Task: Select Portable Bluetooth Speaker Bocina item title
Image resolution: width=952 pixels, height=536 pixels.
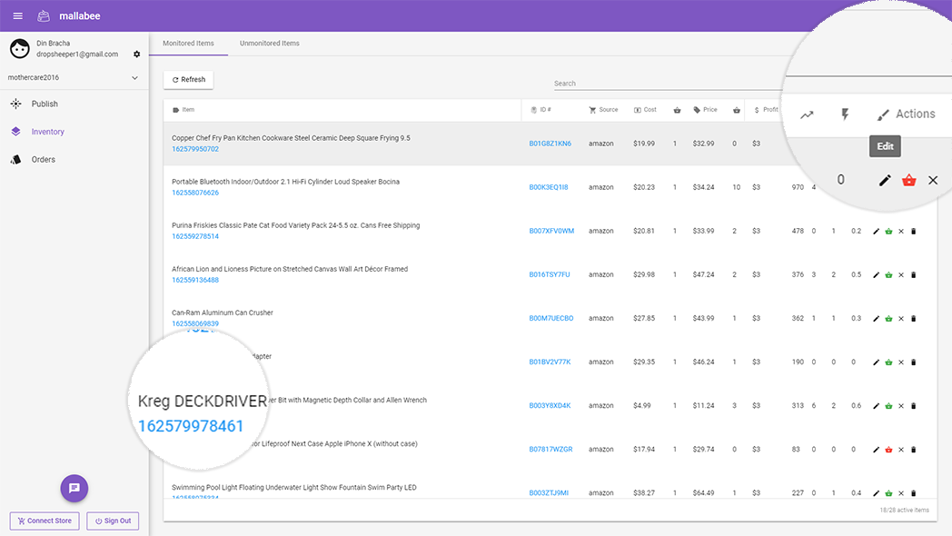Action: tap(285, 182)
